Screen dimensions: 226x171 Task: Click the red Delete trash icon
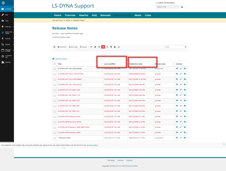tap(103, 47)
